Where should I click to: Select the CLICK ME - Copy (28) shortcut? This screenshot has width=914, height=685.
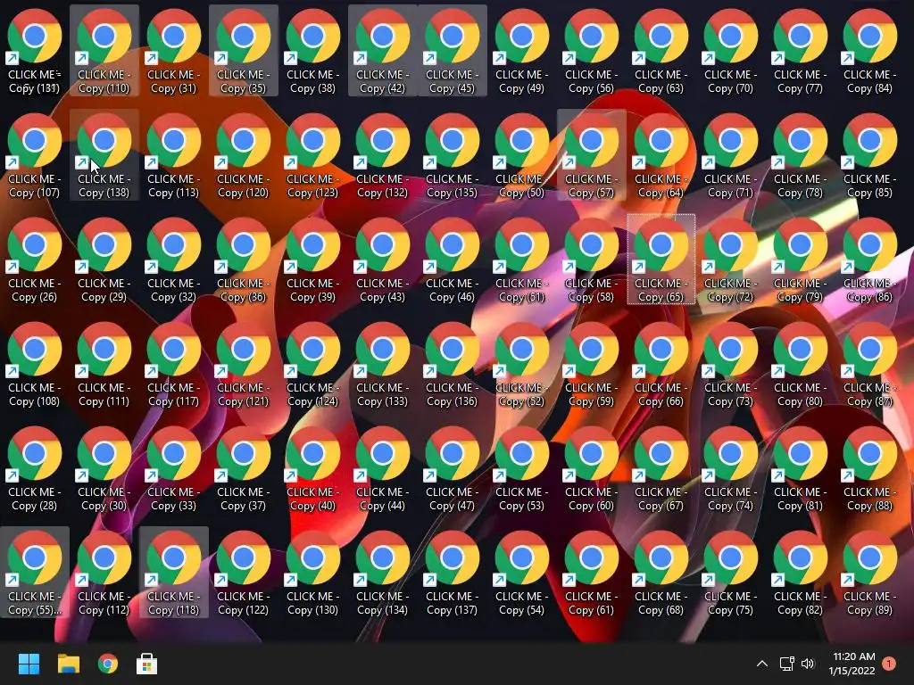(35, 467)
